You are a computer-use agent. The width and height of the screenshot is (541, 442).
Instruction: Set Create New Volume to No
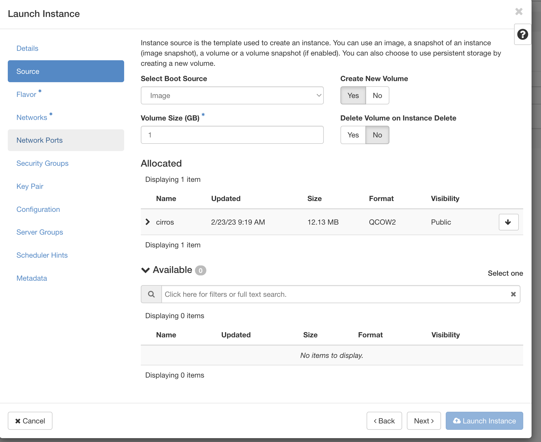tap(377, 95)
